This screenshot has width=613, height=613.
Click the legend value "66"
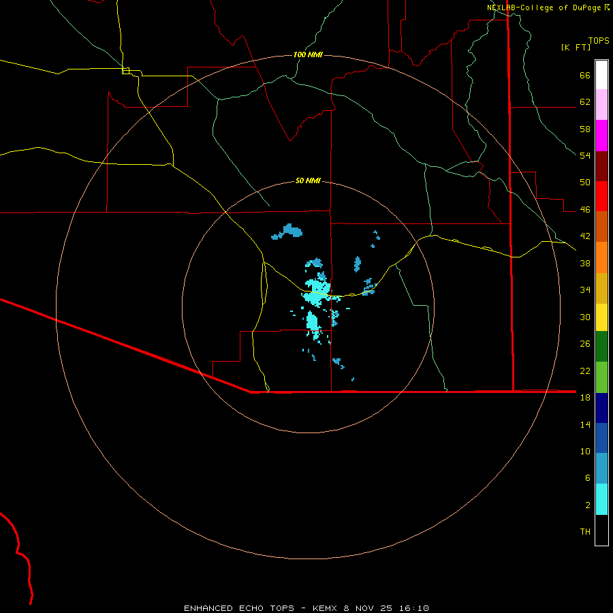(585, 75)
